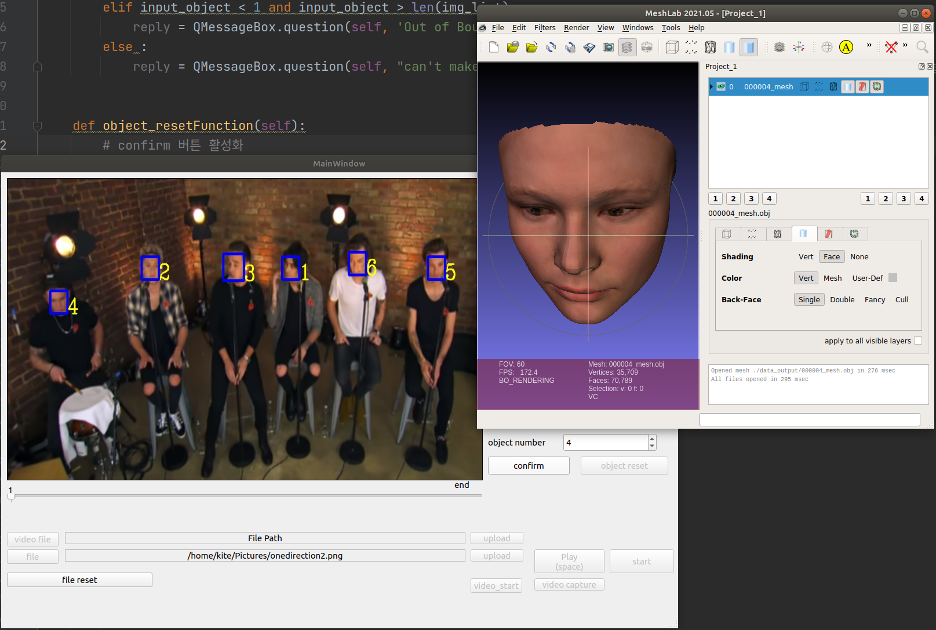The width and height of the screenshot is (936, 630).
Task: Open the Tools menu
Action: 671,27
